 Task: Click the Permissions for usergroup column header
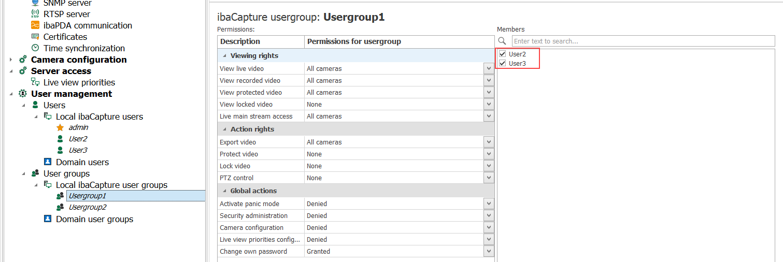click(x=400, y=41)
